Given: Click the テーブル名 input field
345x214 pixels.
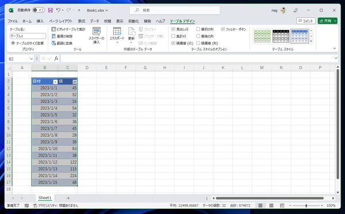Looking at the screenshot, I should tap(28, 36).
